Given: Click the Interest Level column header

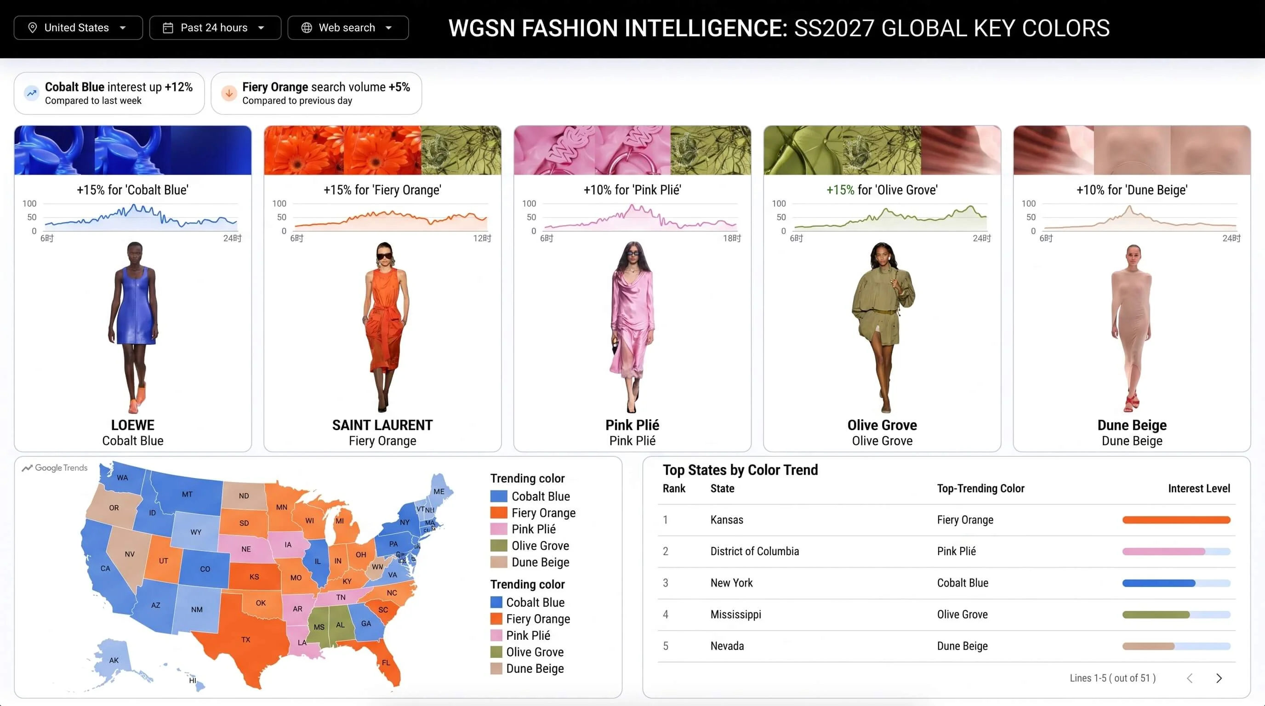Looking at the screenshot, I should coord(1199,489).
